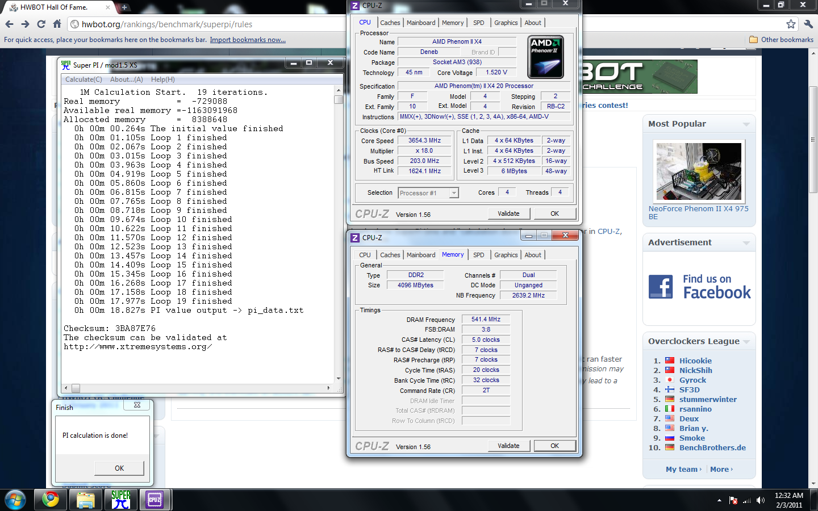Viewport: 818px width, 511px height.
Task: Collapse the Advertisement panel arrow
Action: (746, 243)
